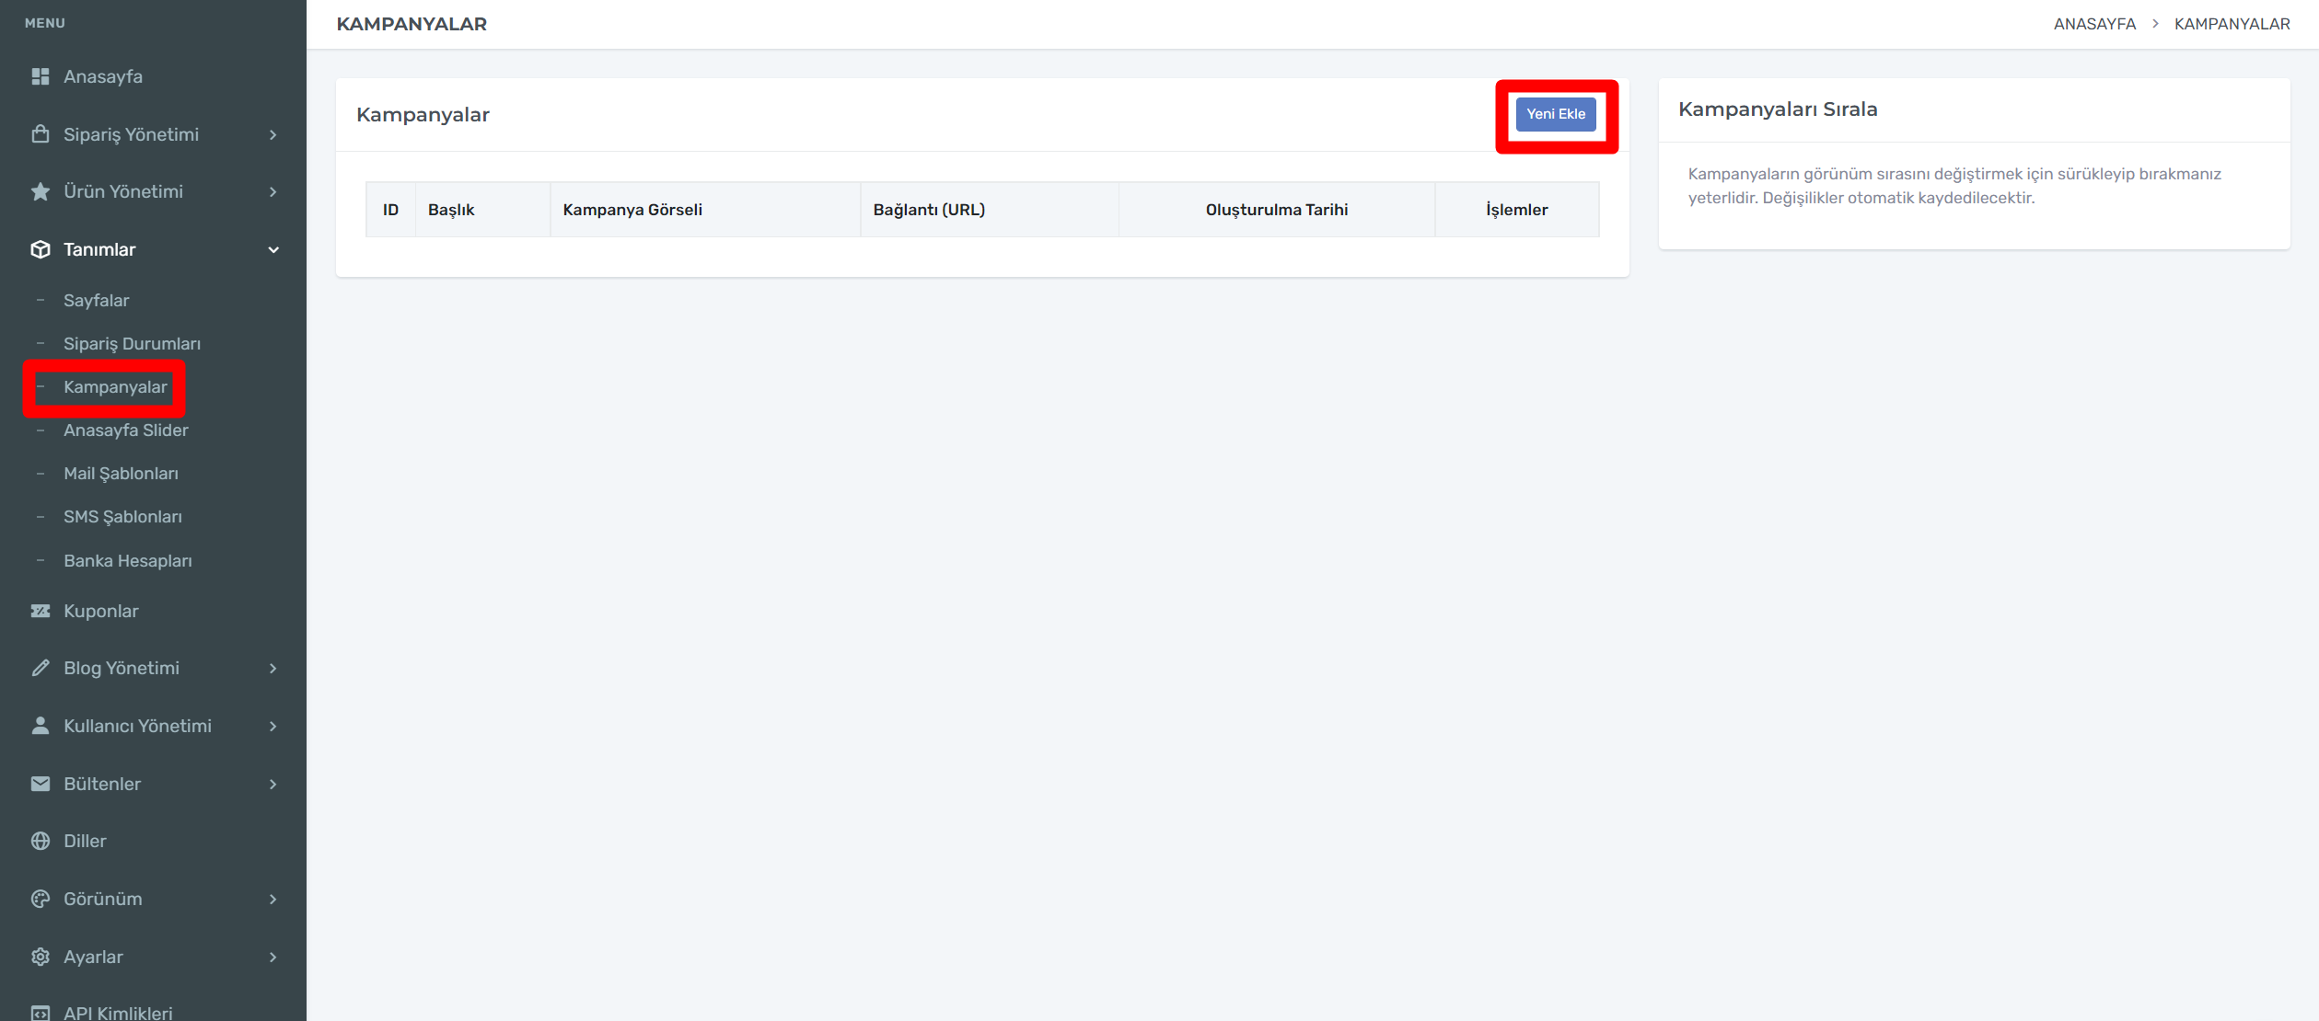This screenshot has height=1021, width=2319.
Task: Click the Ayarlar gear icon
Action: (x=40, y=957)
